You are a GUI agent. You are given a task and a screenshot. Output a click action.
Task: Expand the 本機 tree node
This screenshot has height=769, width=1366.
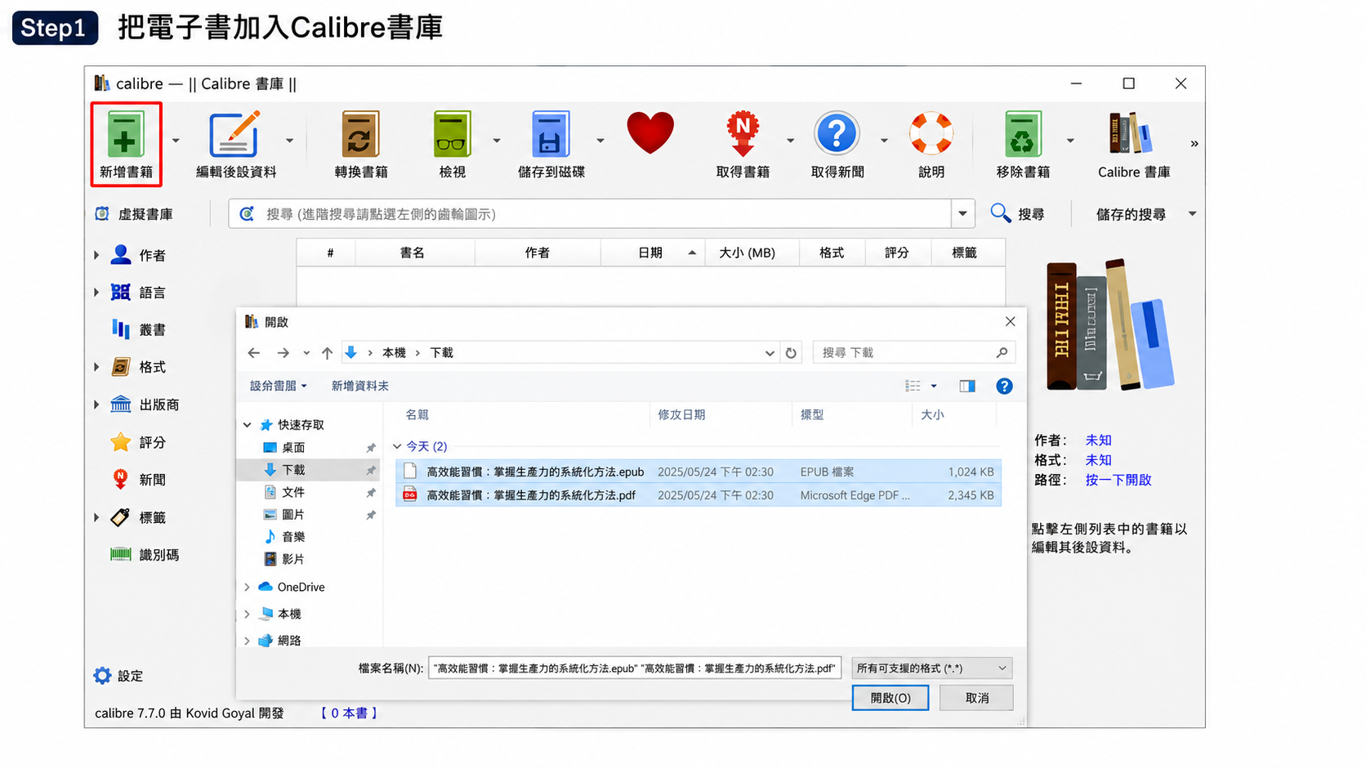[247, 614]
